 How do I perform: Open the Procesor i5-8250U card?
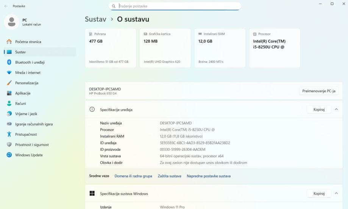point(275,48)
